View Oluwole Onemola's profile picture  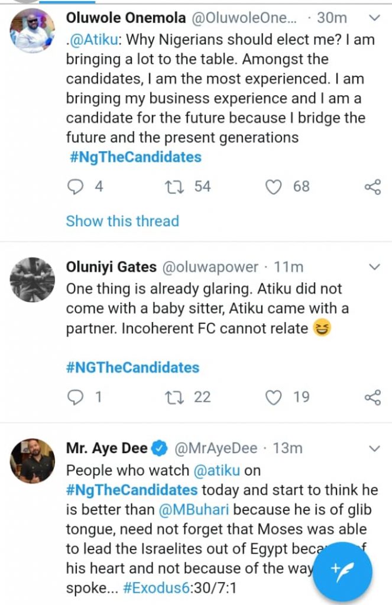(x=33, y=31)
